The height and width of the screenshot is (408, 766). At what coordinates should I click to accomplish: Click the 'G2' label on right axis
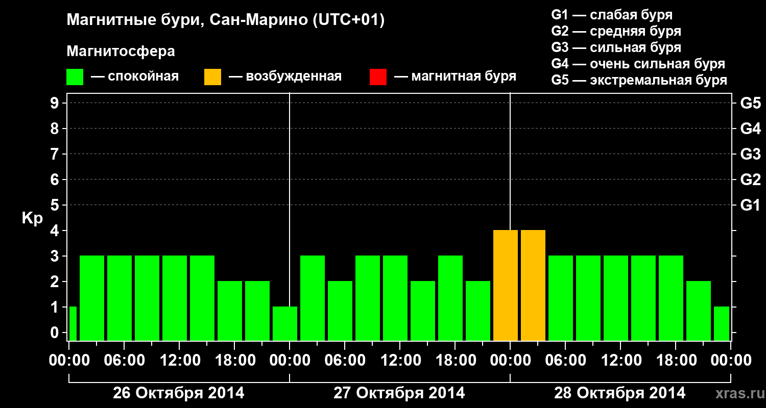click(x=750, y=180)
